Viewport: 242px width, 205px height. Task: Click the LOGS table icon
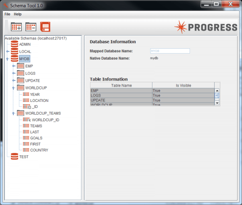[21, 73]
